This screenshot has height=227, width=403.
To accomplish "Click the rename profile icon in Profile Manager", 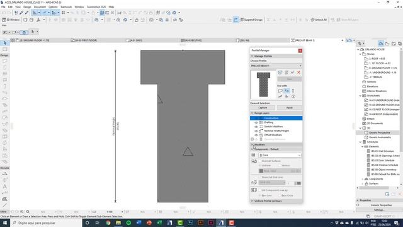I will pyautogui.click(x=292, y=73).
